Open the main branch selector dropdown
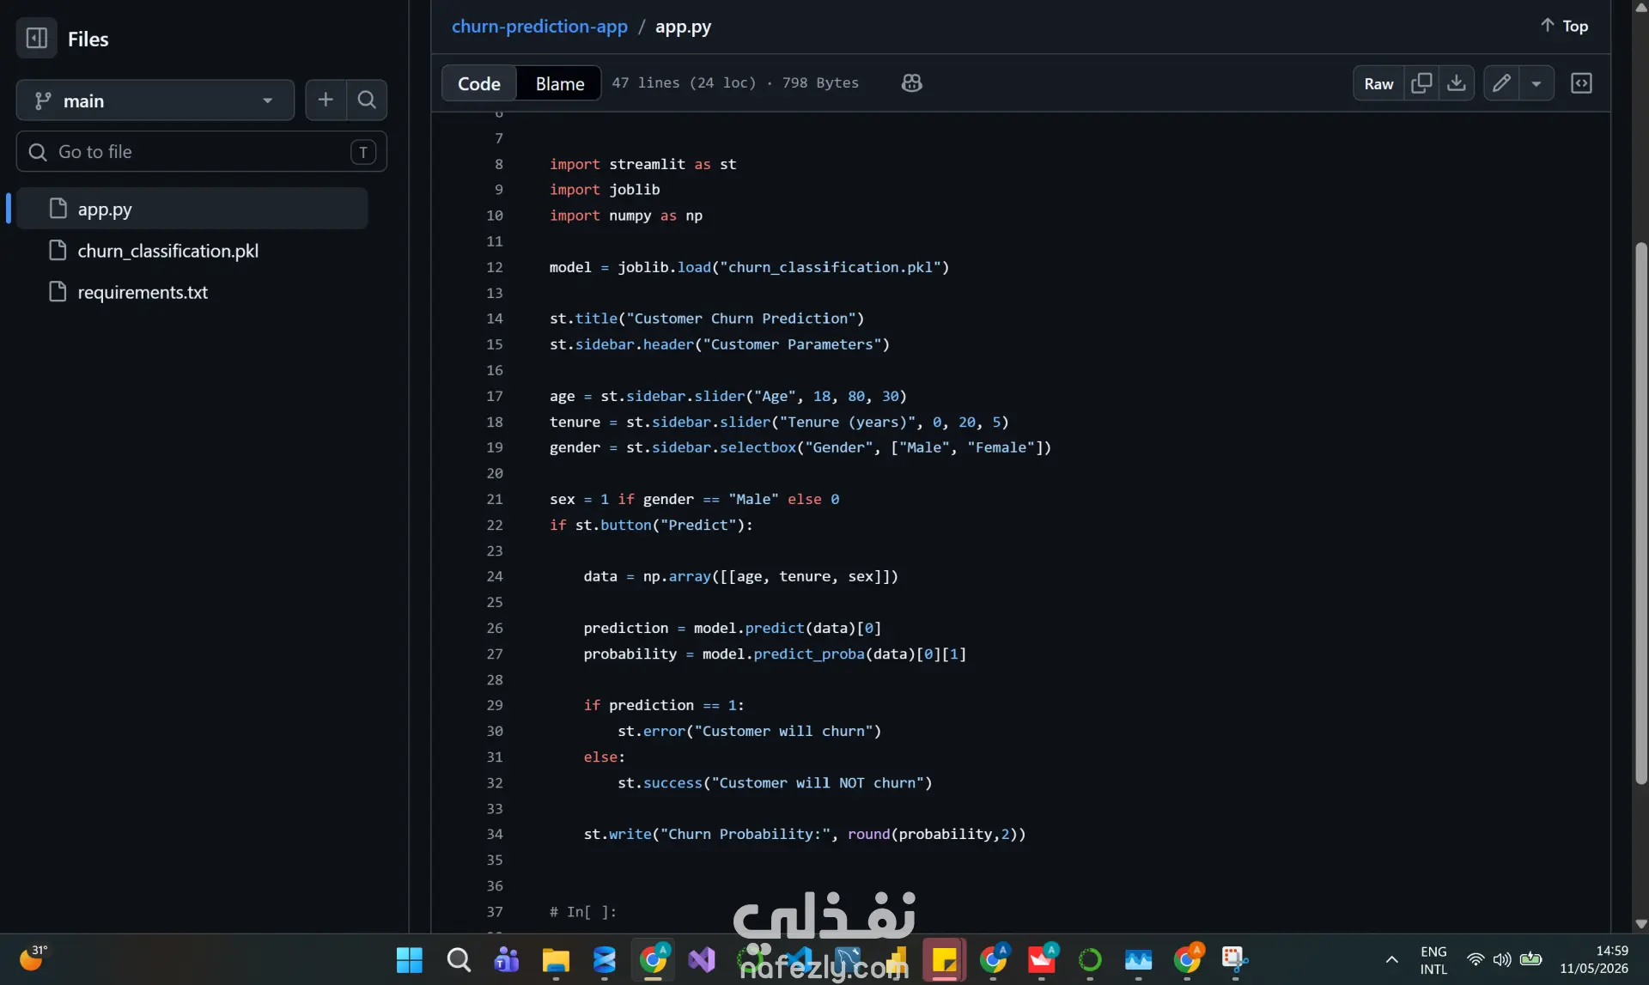Screen dimensions: 1649x985 155,100
